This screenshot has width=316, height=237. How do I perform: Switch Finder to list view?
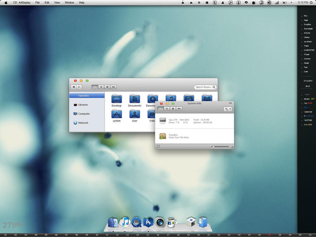point(101,87)
